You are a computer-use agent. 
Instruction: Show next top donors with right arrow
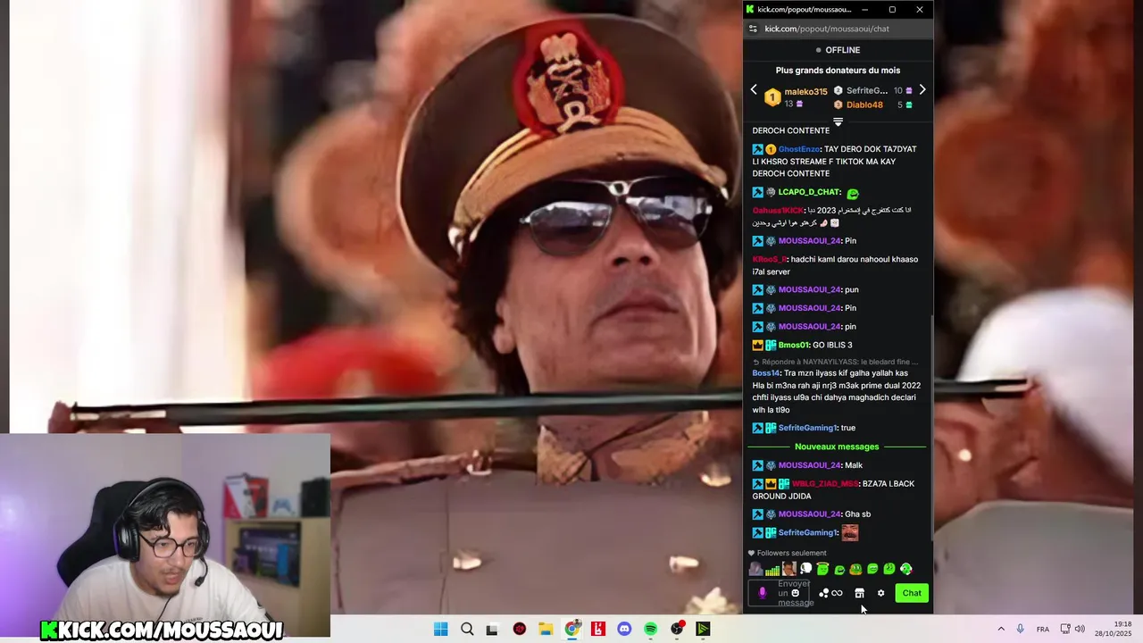pyautogui.click(x=922, y=89)
